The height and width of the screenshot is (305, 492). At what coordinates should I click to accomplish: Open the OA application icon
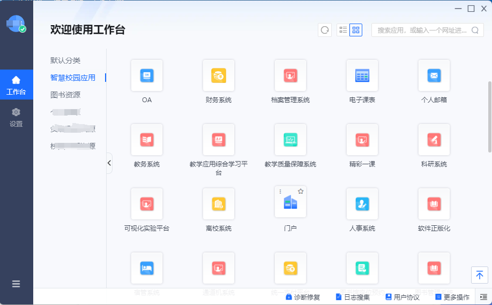[146, 76]
